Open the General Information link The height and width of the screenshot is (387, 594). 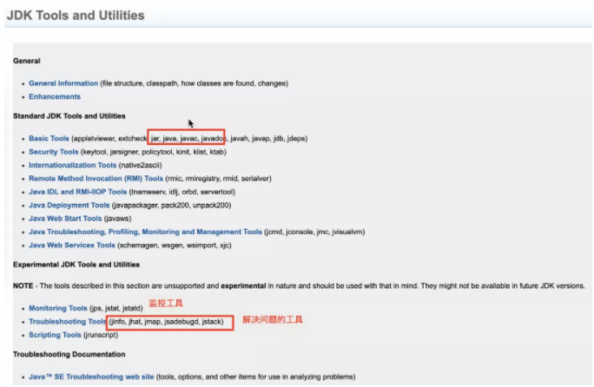click(x=63, y=83)
